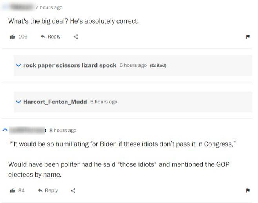258x203 pixels.
Task: Click thumbs-up on comment with 84 likes
Action: [x=12, y=190]
